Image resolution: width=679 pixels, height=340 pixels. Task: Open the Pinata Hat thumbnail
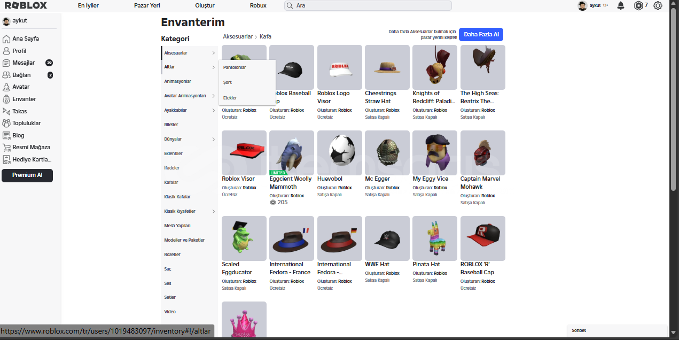(x=435, y=238)
